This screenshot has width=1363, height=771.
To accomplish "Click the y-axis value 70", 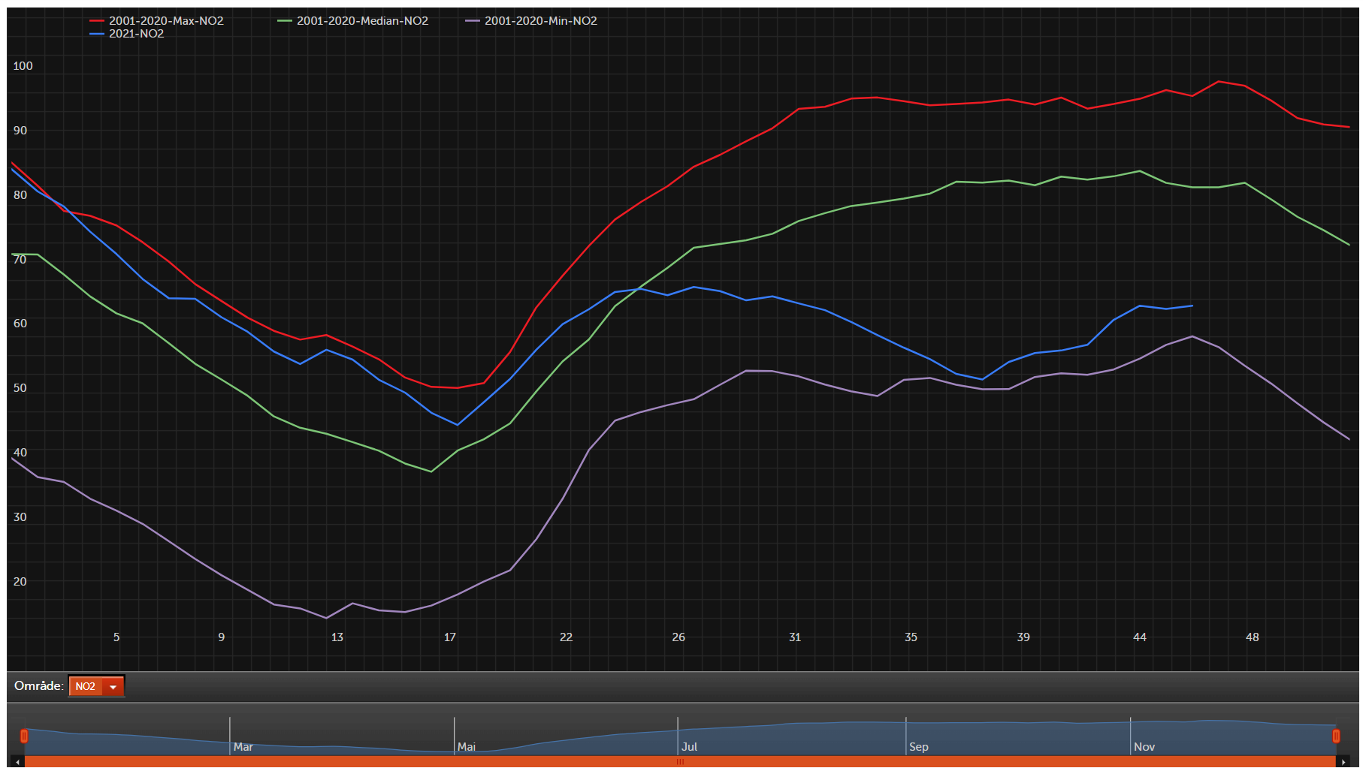I will (x=20, y=260).
